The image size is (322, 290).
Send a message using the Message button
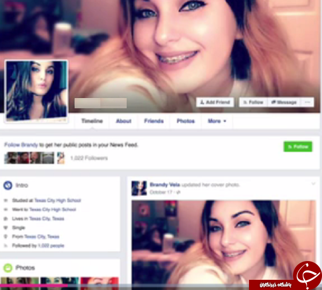pyautogui.click(x=284, y=102)
